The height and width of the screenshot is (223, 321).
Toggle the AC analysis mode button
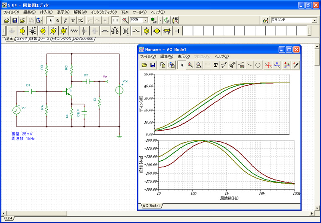pos(154,20)
